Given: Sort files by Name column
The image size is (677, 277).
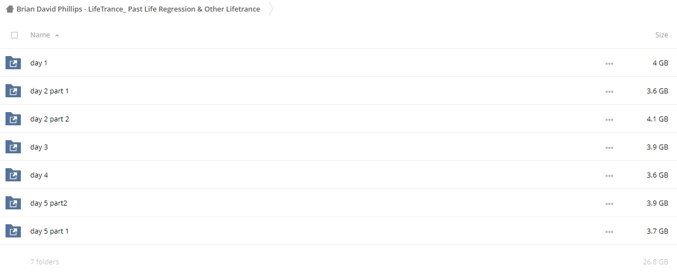Looking at the screenshot, I should pyautogui.click(x=40, y=35).
